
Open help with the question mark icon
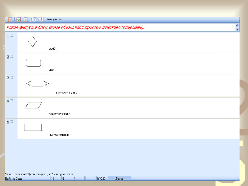point(34,19)
